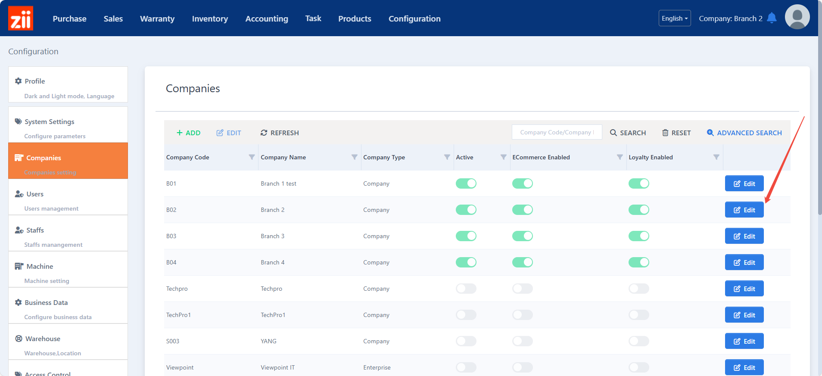This screenshot has width=822, height=376.
Task: Filter the ECommerce Enabled column
Action: pyautogui.click(x=620, y=157)
